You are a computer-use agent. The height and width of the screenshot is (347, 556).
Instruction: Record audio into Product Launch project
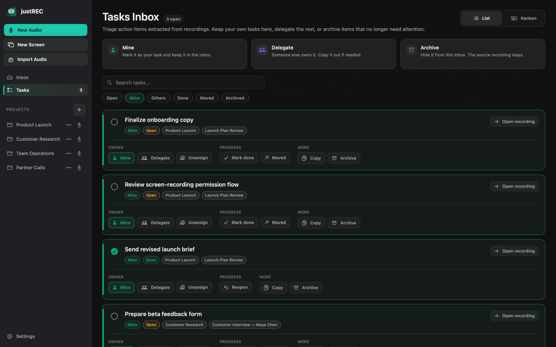click(x=79, y=125)
